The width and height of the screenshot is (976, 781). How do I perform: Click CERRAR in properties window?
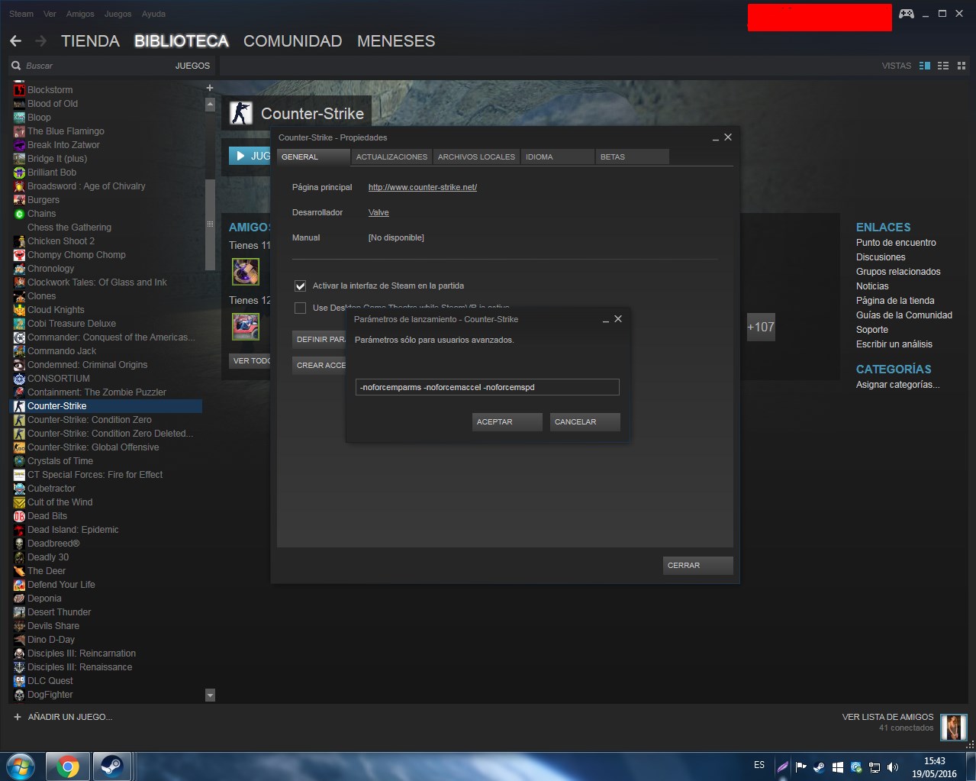[698, 566]
